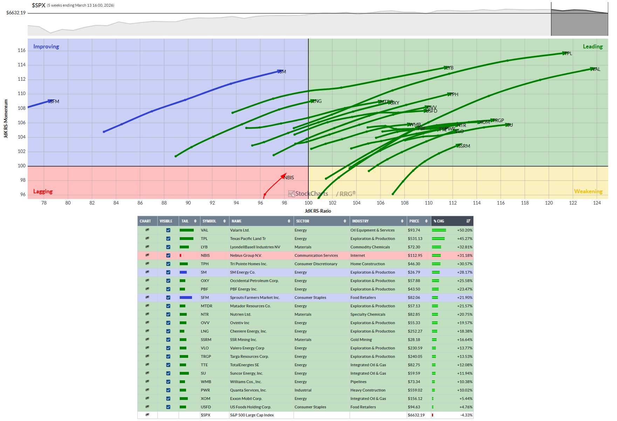Viewport: 617px width, 421px height.
Task: Hide SFM from the RRG chart
Action: click(x=168, y=298)
